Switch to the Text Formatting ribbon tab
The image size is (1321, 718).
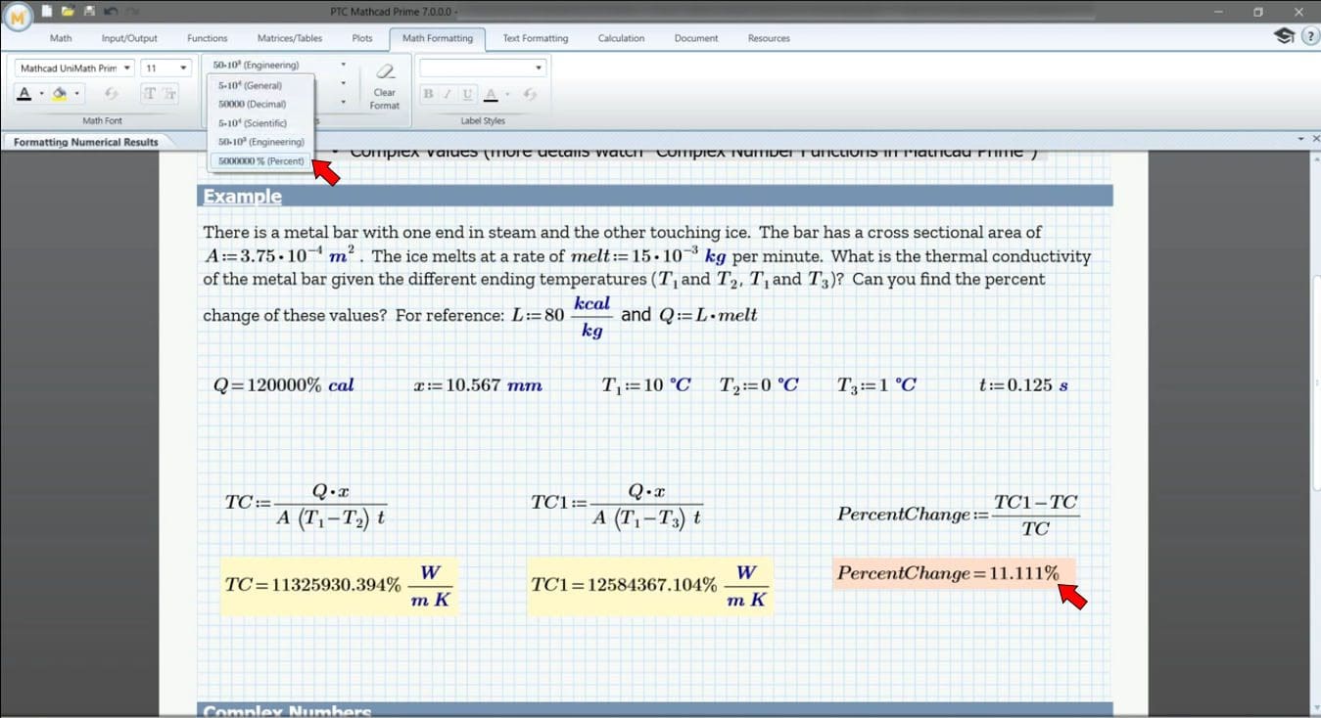[536, 38]
